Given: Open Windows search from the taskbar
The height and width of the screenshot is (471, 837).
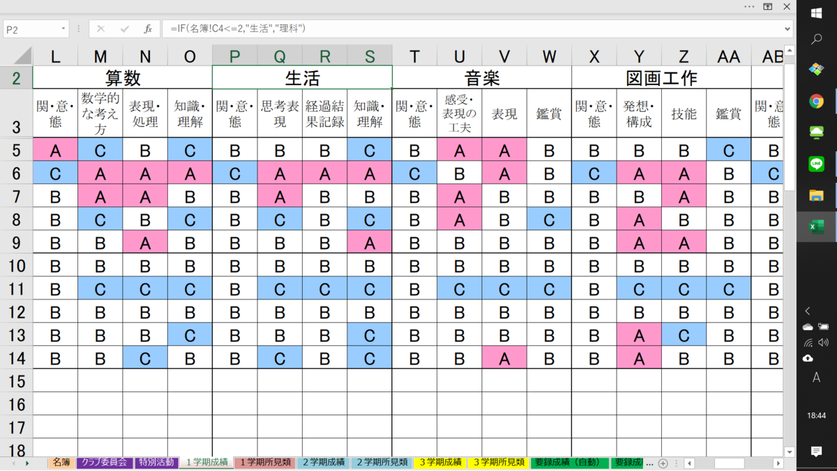Looking at the screenshot, I should click(x=817, y=40).
